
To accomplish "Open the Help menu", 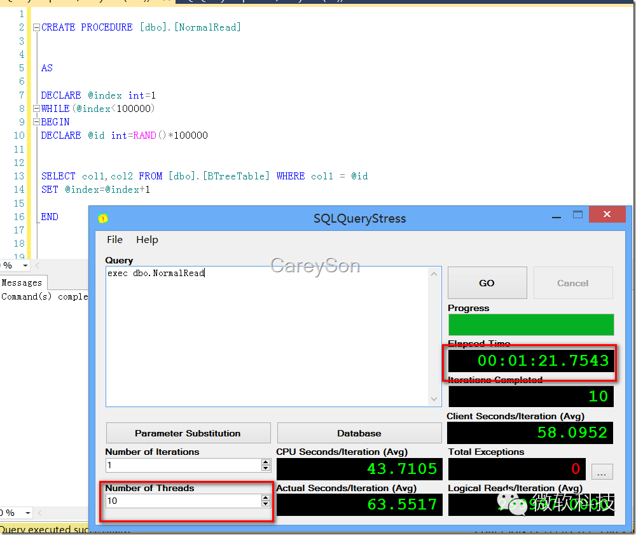I will (147, 240).
